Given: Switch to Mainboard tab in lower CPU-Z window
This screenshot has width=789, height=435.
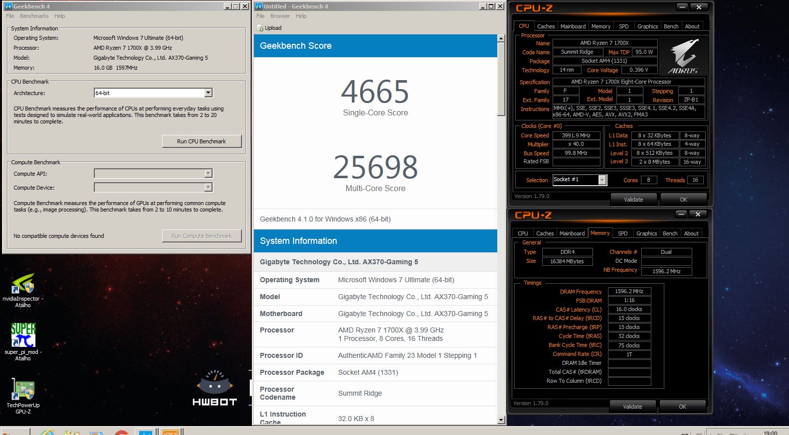Looking at the screenshot, I should (572, 233).
